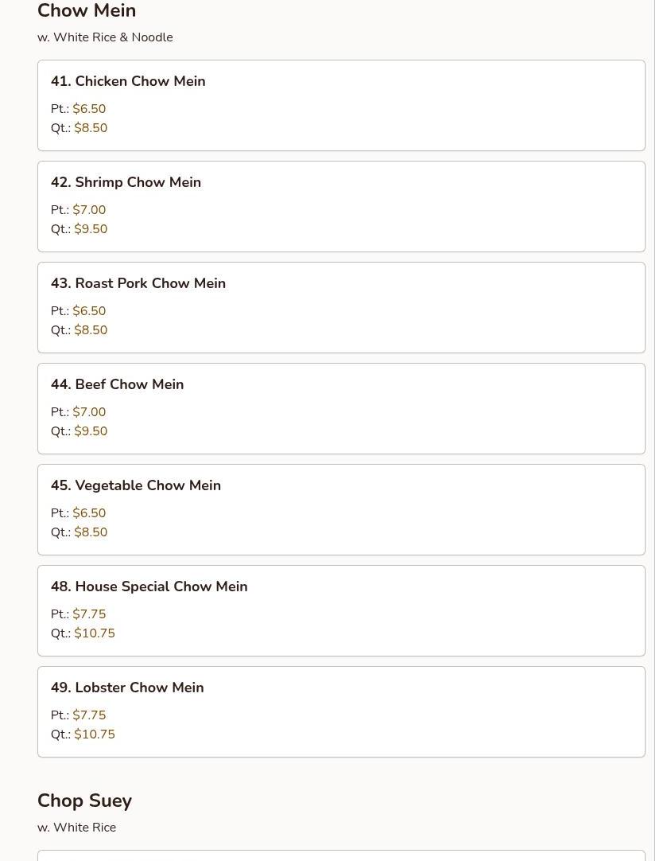Pick Beef Chow Mein pint price $7.00
This screenshot has width=671, height=861.
(89, 412)
